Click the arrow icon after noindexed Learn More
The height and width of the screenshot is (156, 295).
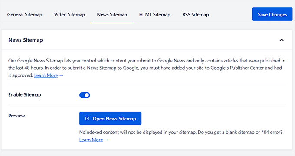click(106, 140)
